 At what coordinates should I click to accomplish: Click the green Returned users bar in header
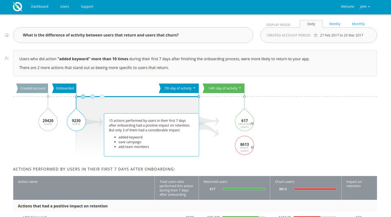244,189
